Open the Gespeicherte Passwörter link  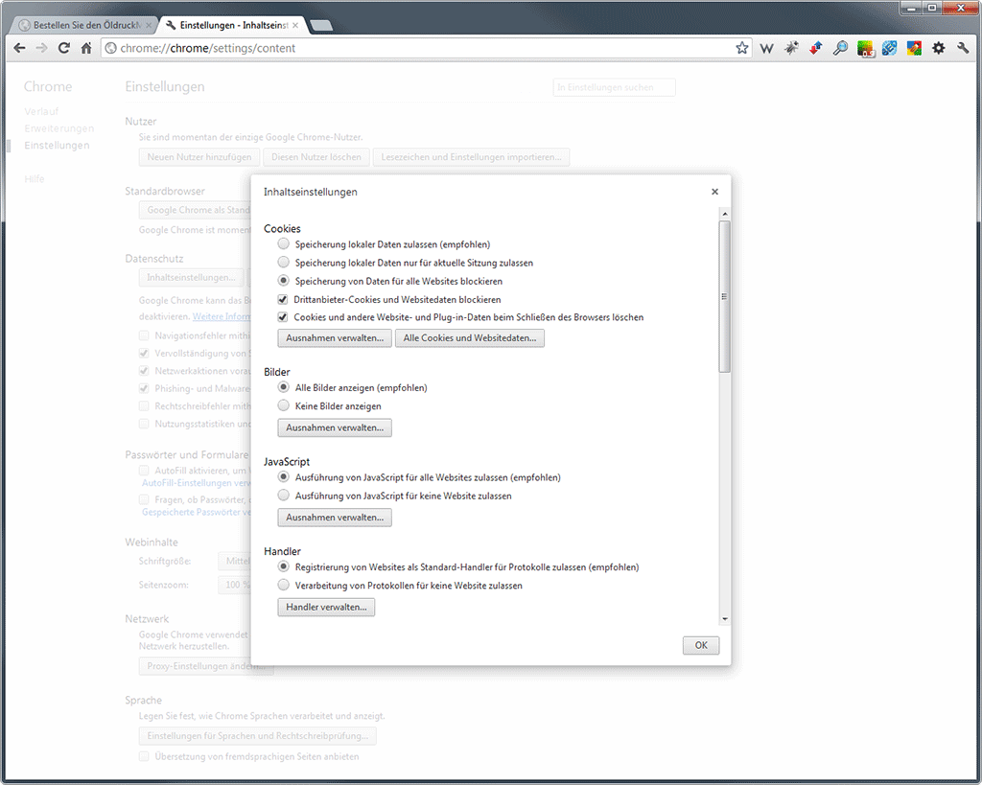point(196,512)
